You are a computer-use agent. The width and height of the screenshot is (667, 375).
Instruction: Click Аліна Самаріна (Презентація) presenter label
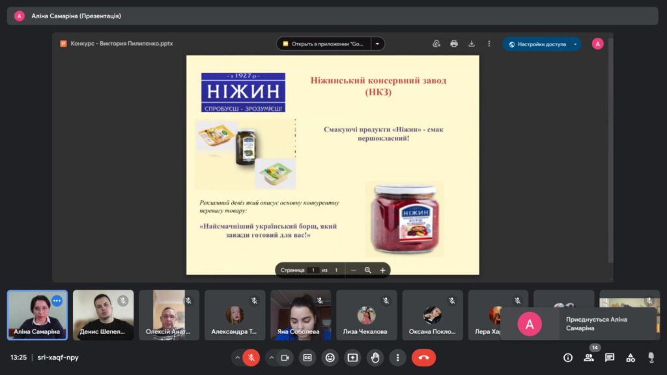[x=76, y=16]
